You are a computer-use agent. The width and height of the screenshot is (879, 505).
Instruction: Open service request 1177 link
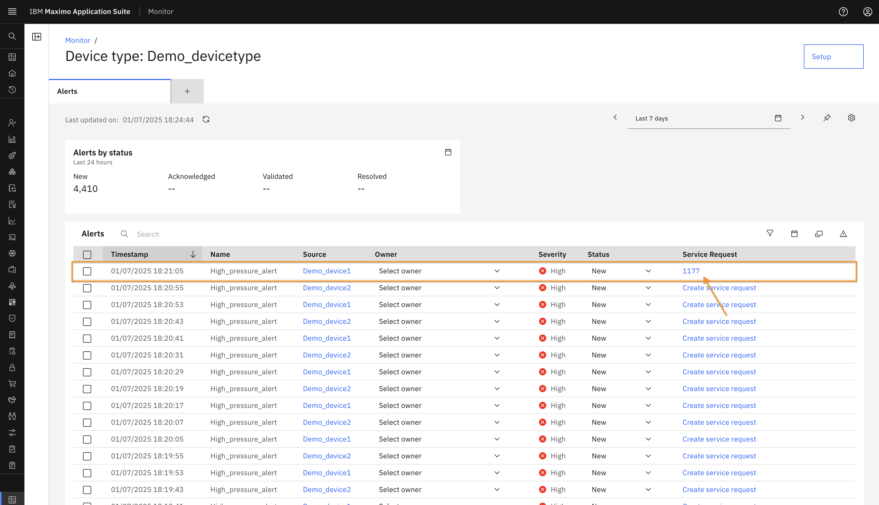click(691, 271)
